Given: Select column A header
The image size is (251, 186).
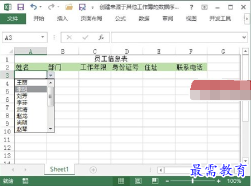Looking at the screenshot, I should [x=30, y=51].
